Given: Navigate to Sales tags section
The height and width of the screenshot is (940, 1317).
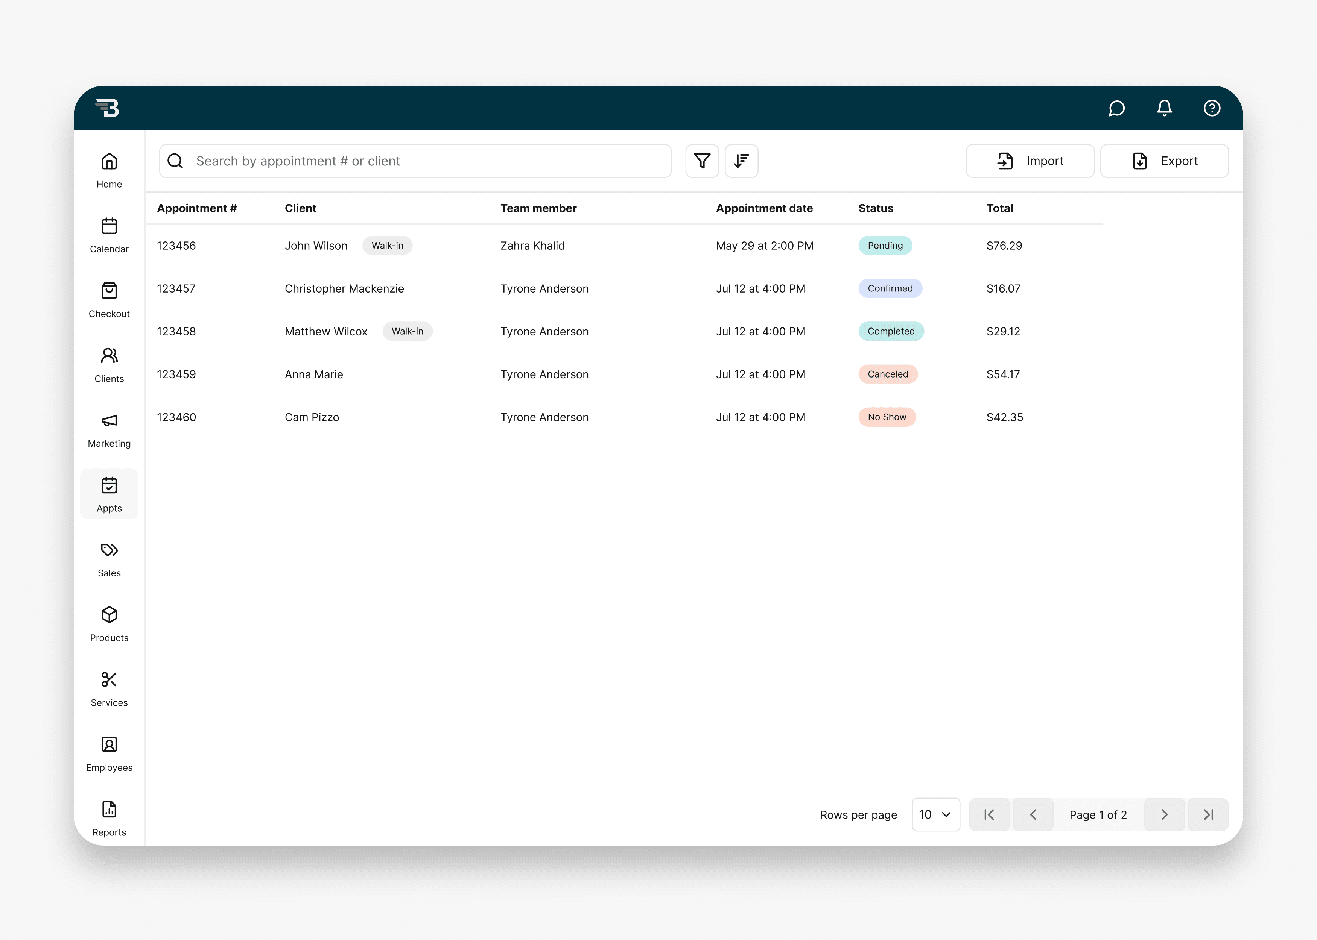Looking at the screenshot, I should pyautogui.click(x=109, y=559).
